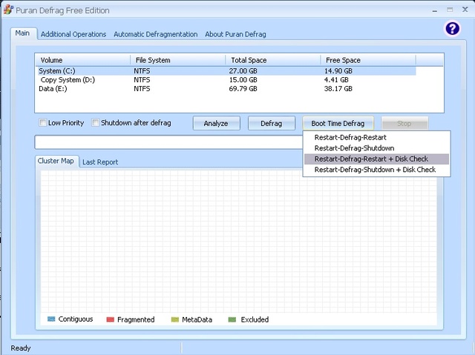
Task: Click the 38.17 GB free space cell
Action: pos(338,89)
